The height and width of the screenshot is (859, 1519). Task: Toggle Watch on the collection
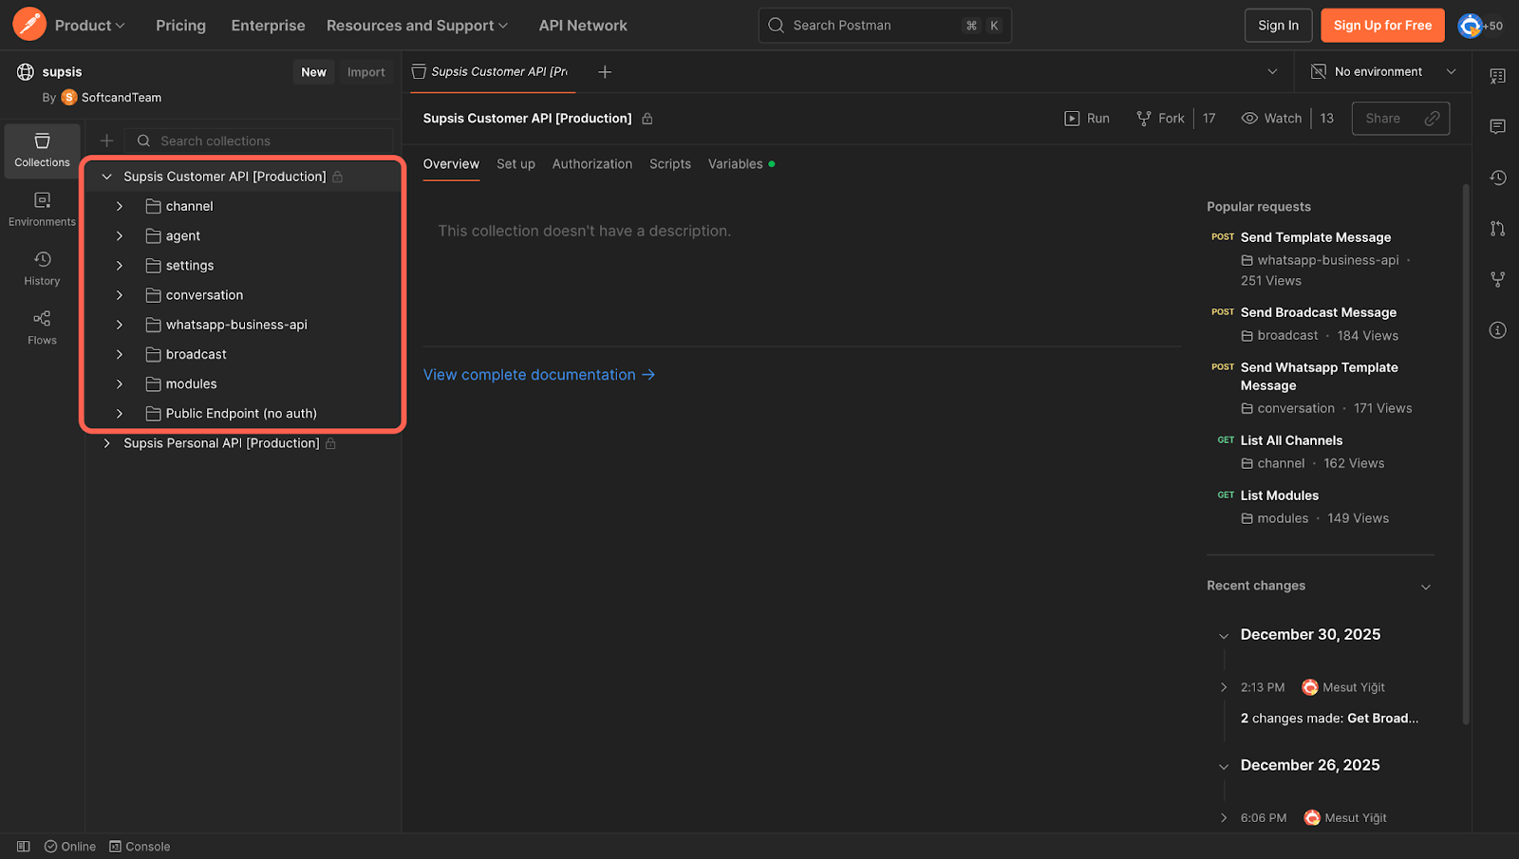tap(1271, 119)
